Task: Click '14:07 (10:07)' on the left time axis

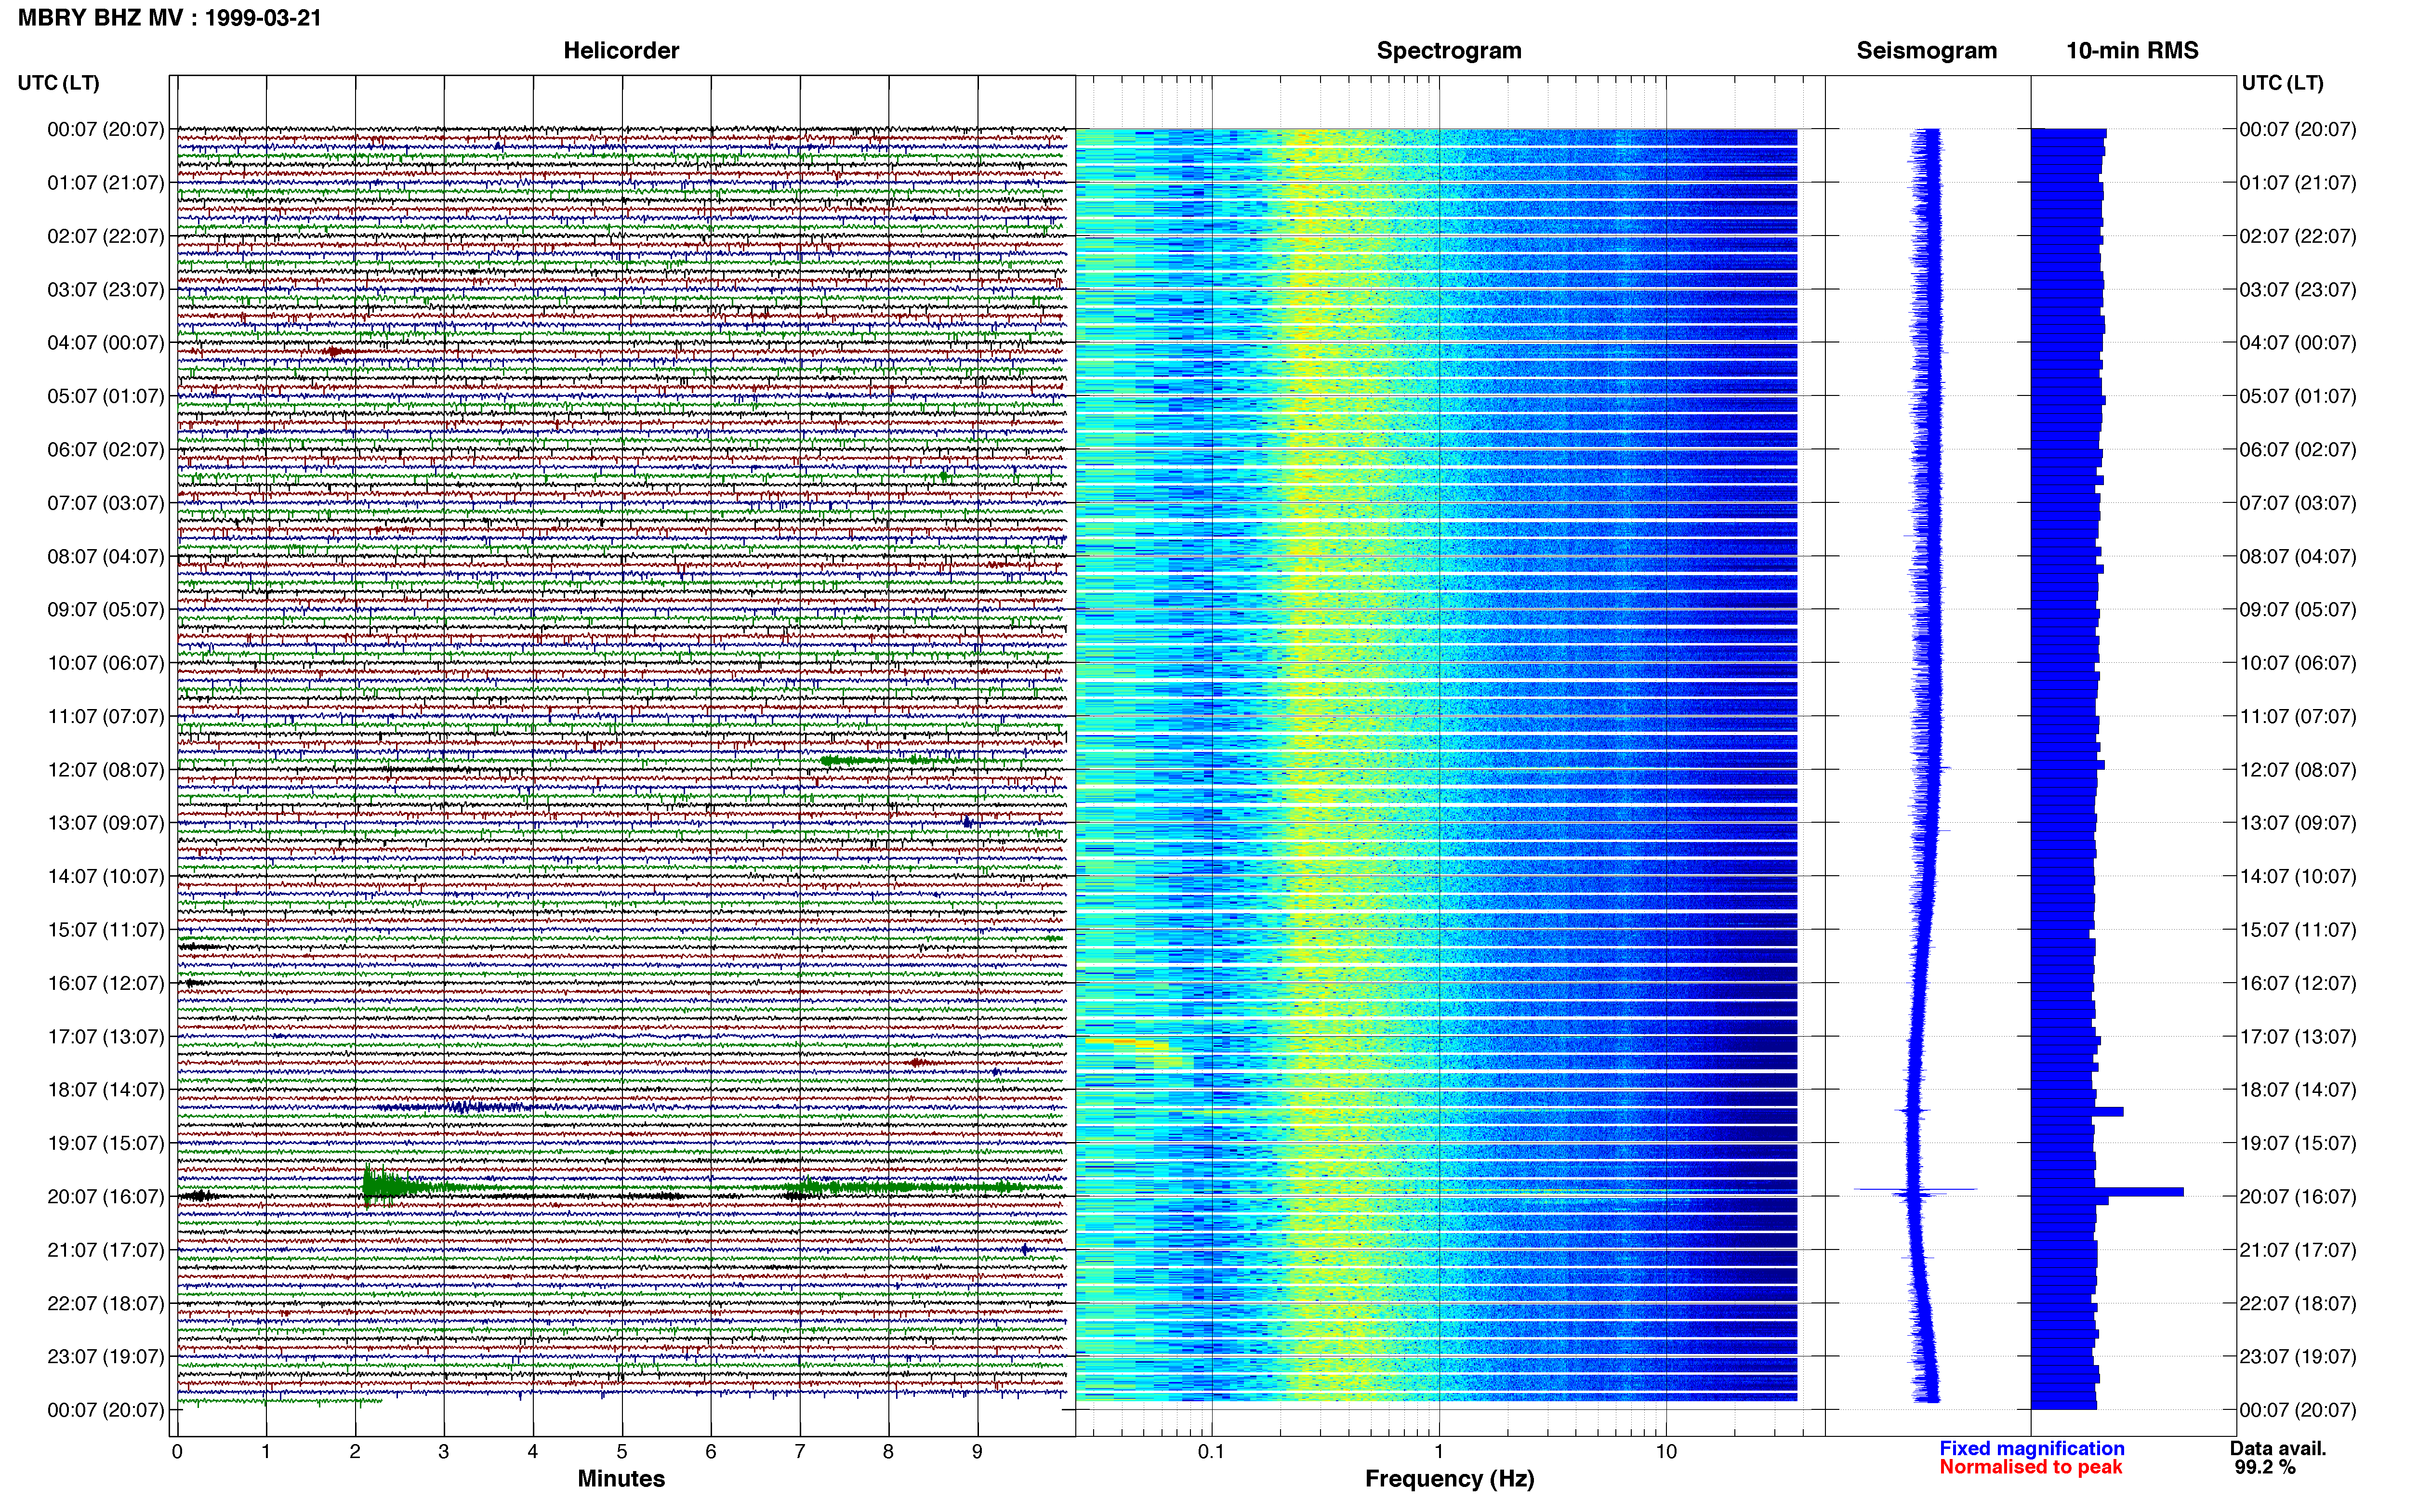Action: click(105, 877)
